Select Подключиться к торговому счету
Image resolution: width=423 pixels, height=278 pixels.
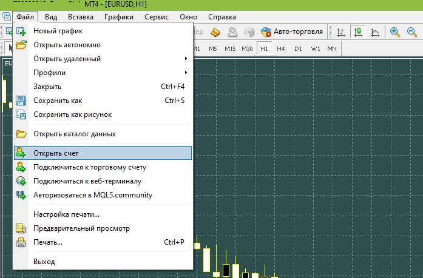103,167
